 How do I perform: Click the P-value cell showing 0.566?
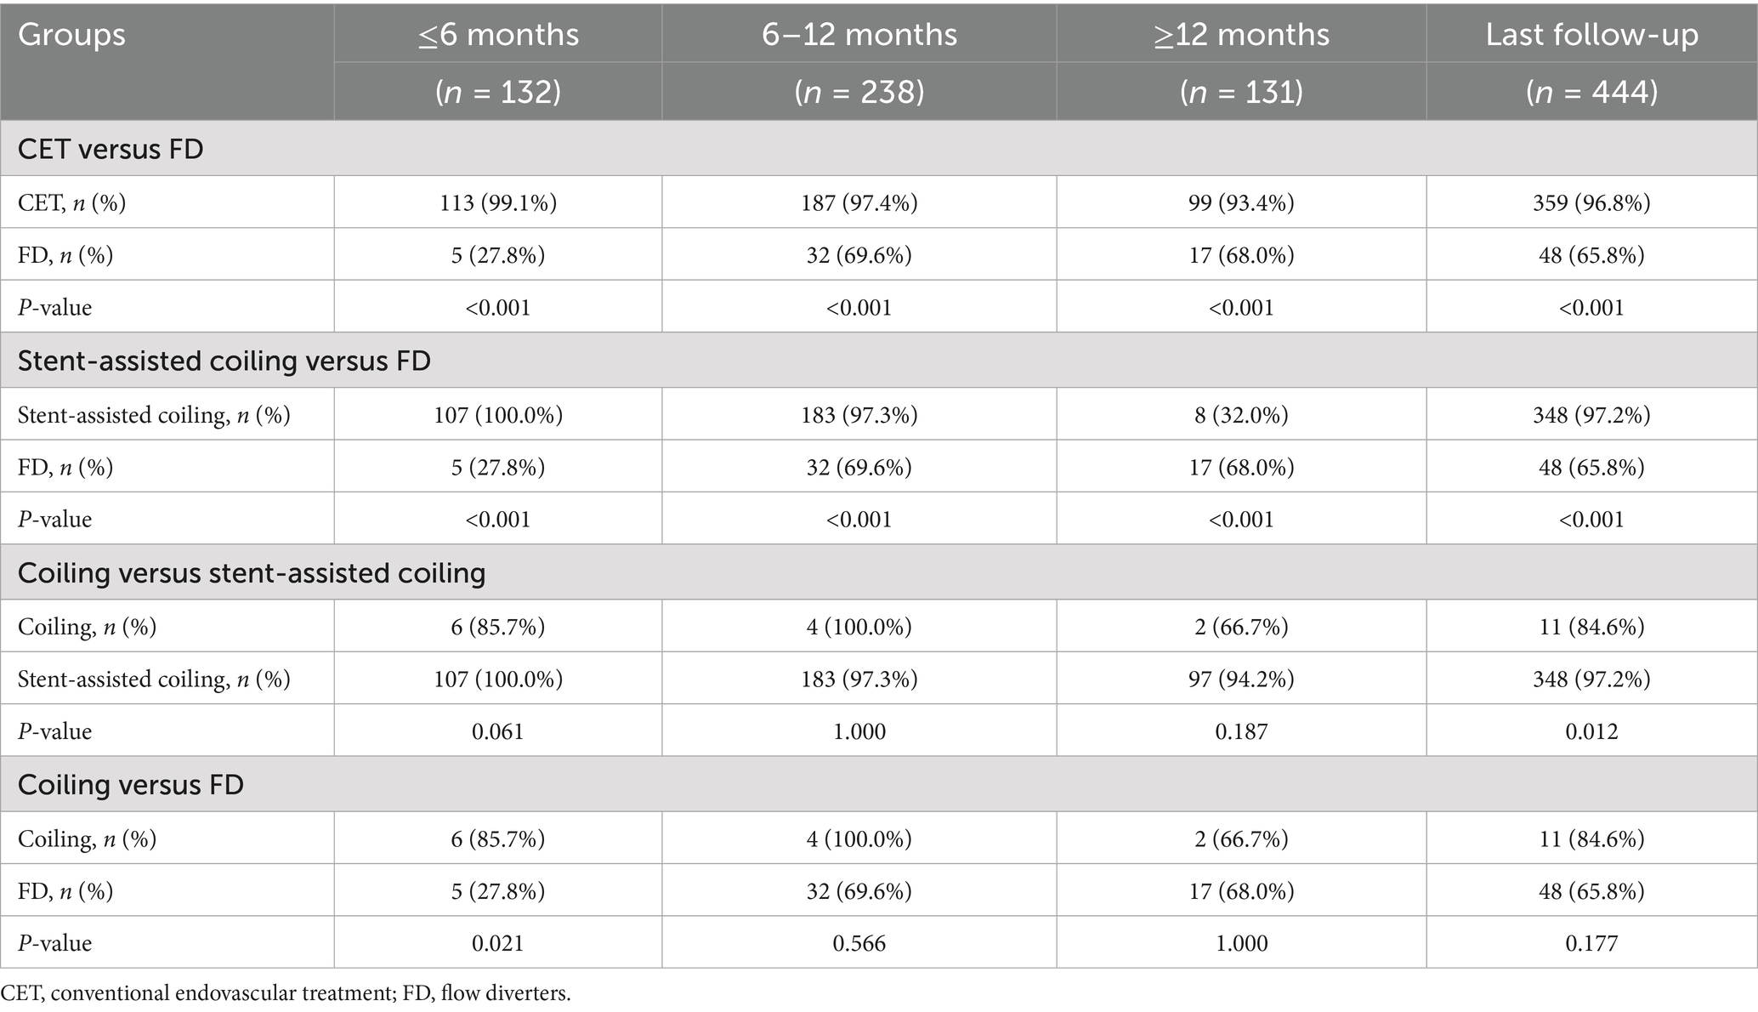[x=859, y=942]
